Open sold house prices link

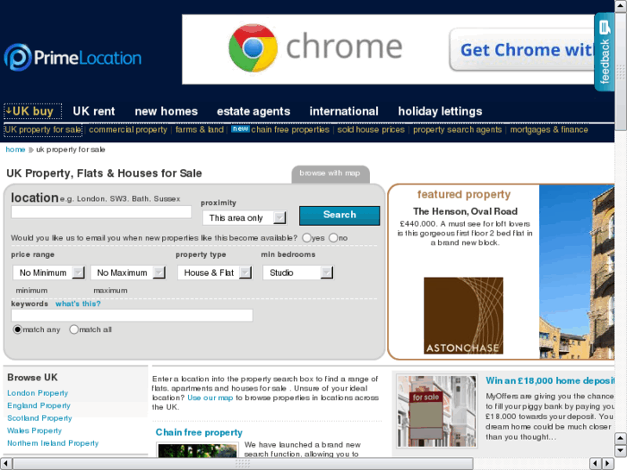[x=371, y=129]
